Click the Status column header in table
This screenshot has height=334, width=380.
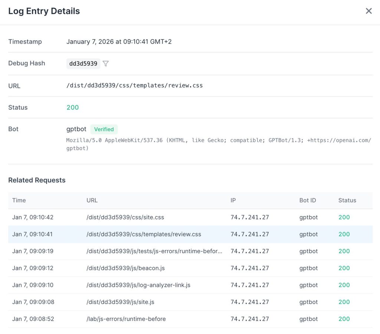pos(347,200)
